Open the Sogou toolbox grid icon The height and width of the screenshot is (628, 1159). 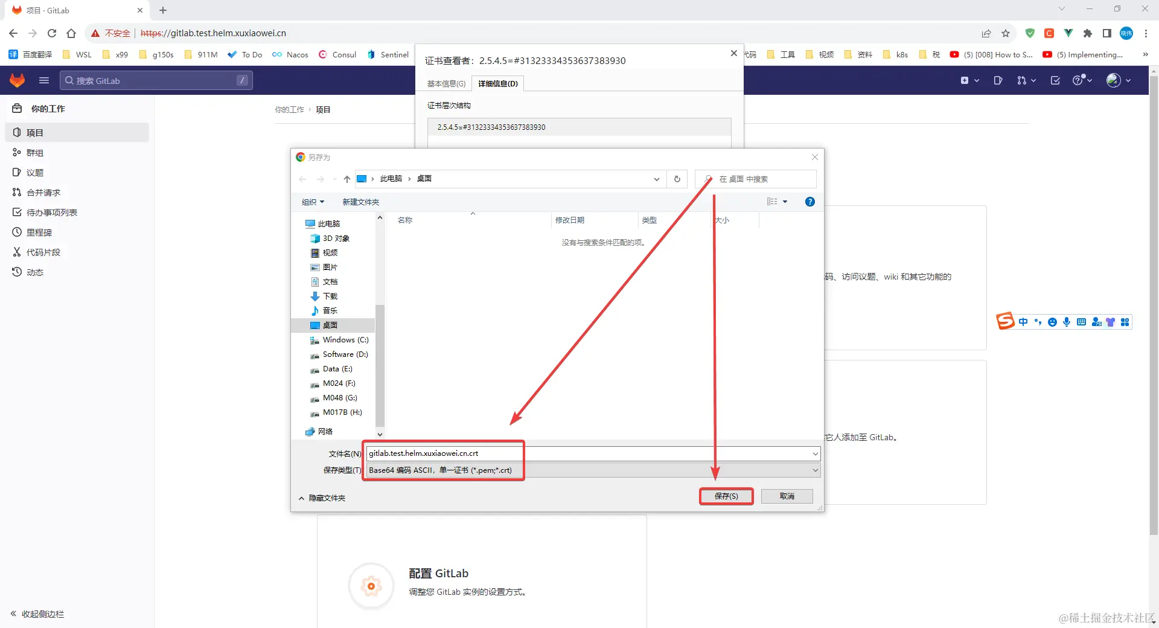click(x=1125, y=322)
